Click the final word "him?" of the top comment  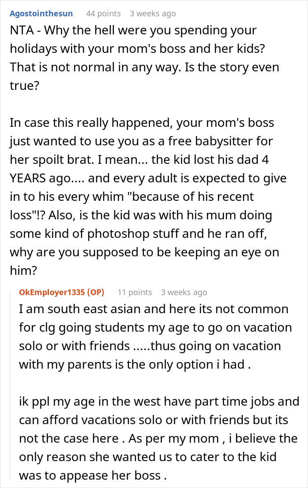pyautogui.click(x=23, y=270)
